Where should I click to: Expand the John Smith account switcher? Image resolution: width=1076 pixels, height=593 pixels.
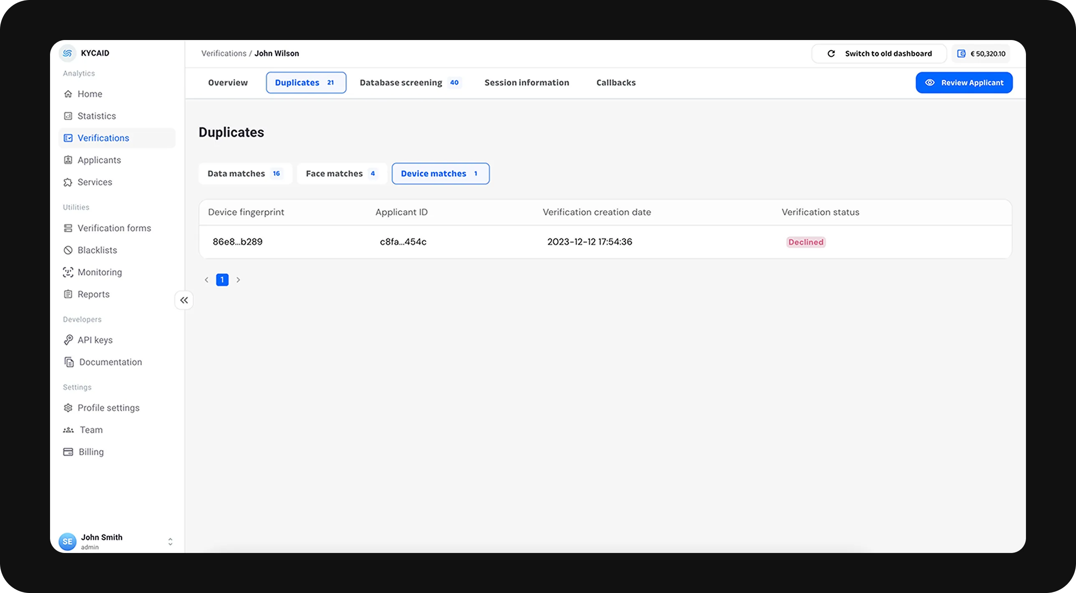(x=170, y=542)
